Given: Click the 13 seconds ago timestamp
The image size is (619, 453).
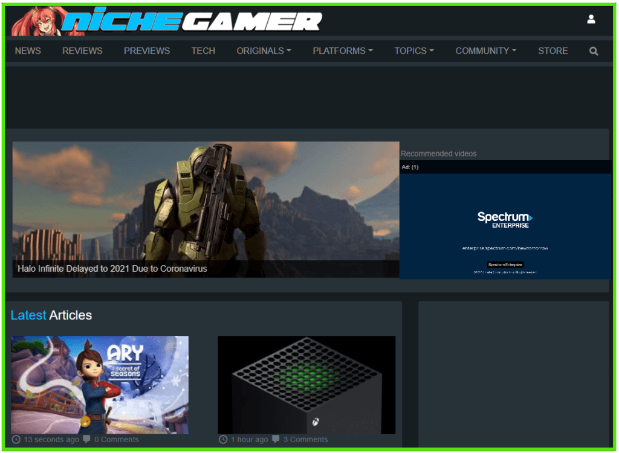Looking at the screenshot, I should point(51,439).
